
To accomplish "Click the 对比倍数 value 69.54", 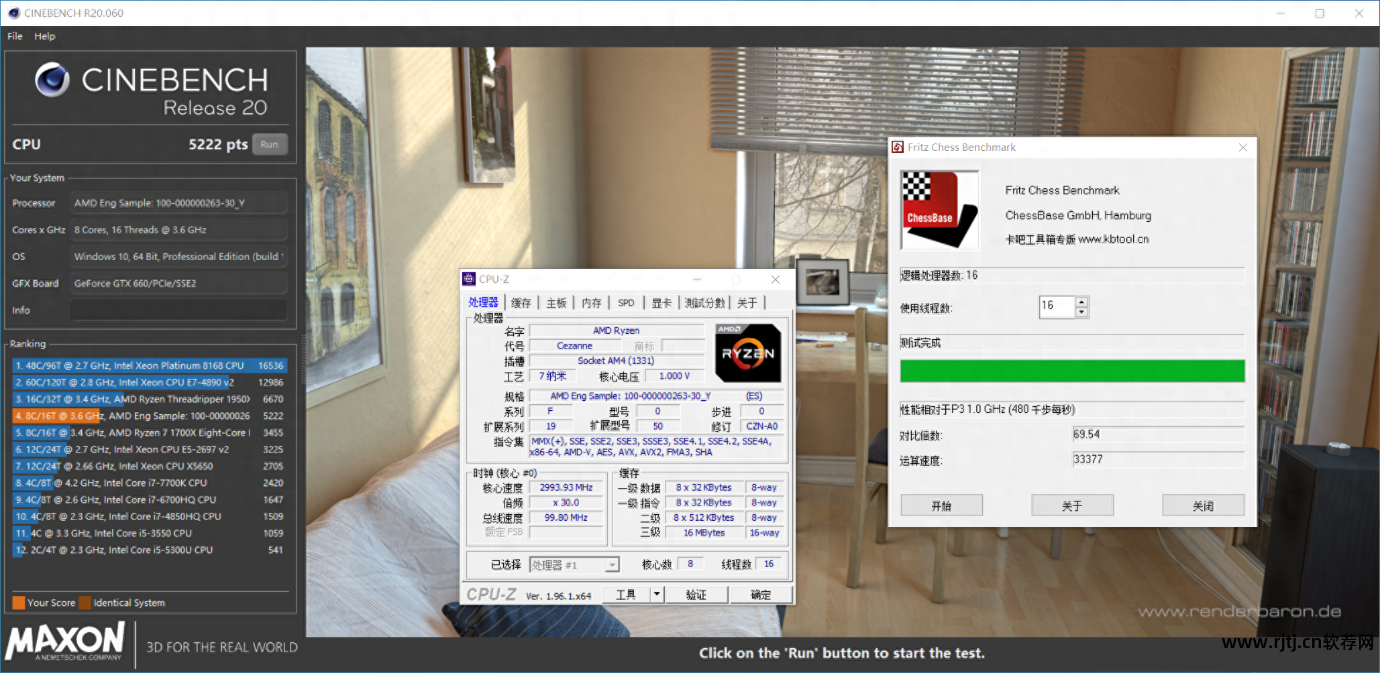I will [1158, 434].
